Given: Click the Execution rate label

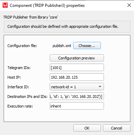Looking at the screenshot, I should 20,106.
